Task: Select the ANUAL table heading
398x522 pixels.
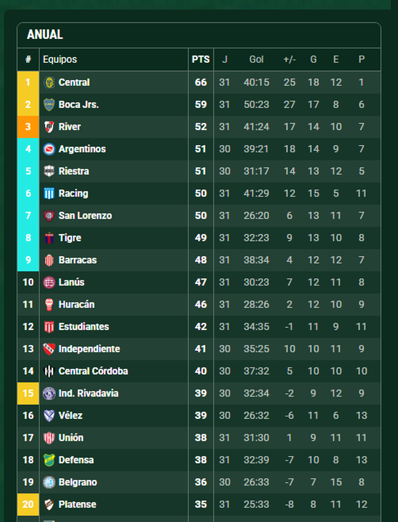Action: pos(45,35)
